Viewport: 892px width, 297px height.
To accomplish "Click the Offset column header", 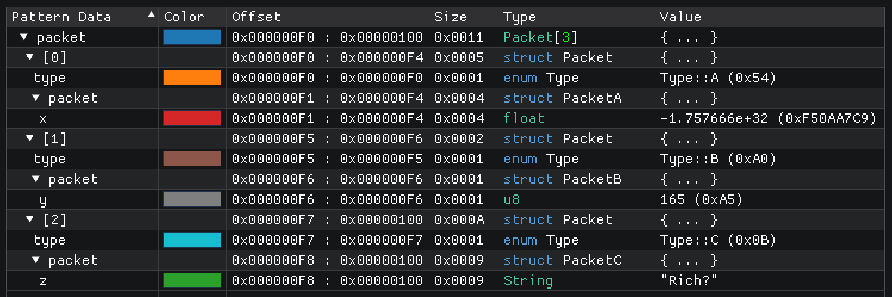I will [x=256, y=17].
